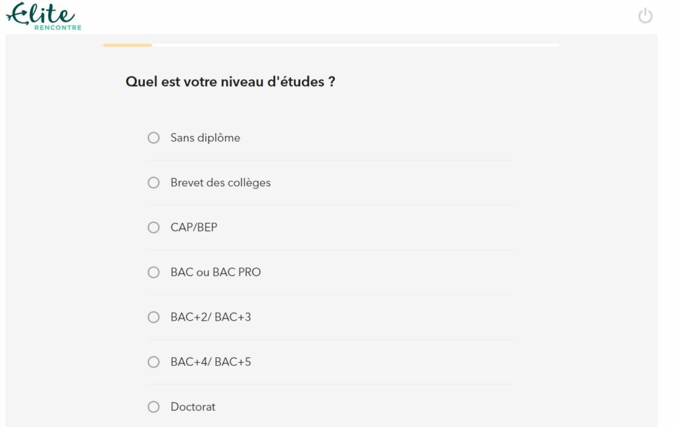Click the Doctorat label text
Screen dimensions: 674x427
tap(193, 407)
